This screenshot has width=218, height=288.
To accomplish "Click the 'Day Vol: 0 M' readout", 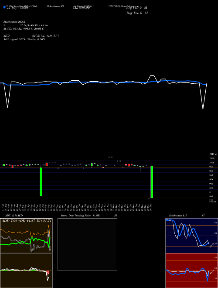I will coord(137,13).
